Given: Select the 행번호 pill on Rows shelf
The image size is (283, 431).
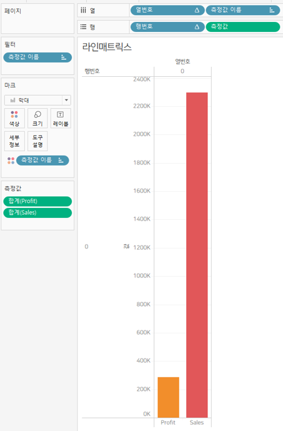Looking at the screenshot, I should pos(167,27).
